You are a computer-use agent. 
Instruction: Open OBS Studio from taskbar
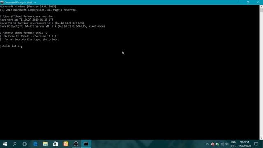click(76, 144)
